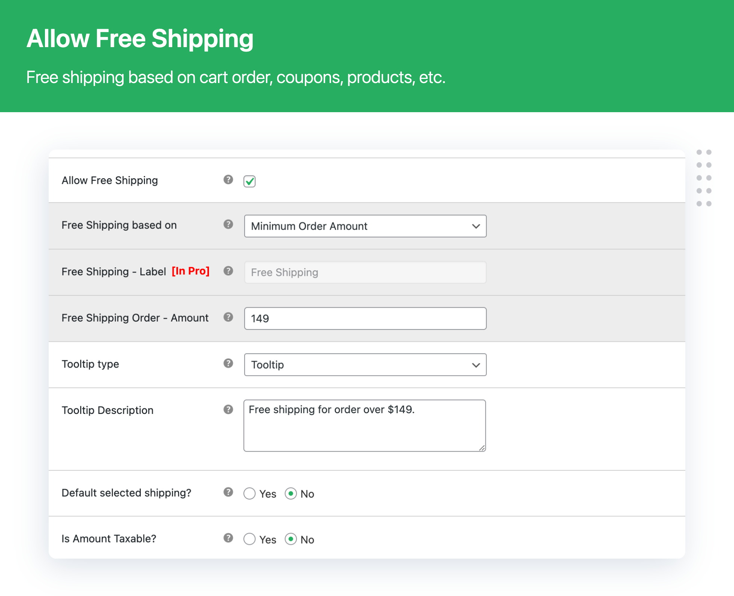This screenshot has width=734, height=596.
Task: Click the 'Default selected shipping?' label
Action: (x=127, y=493)
